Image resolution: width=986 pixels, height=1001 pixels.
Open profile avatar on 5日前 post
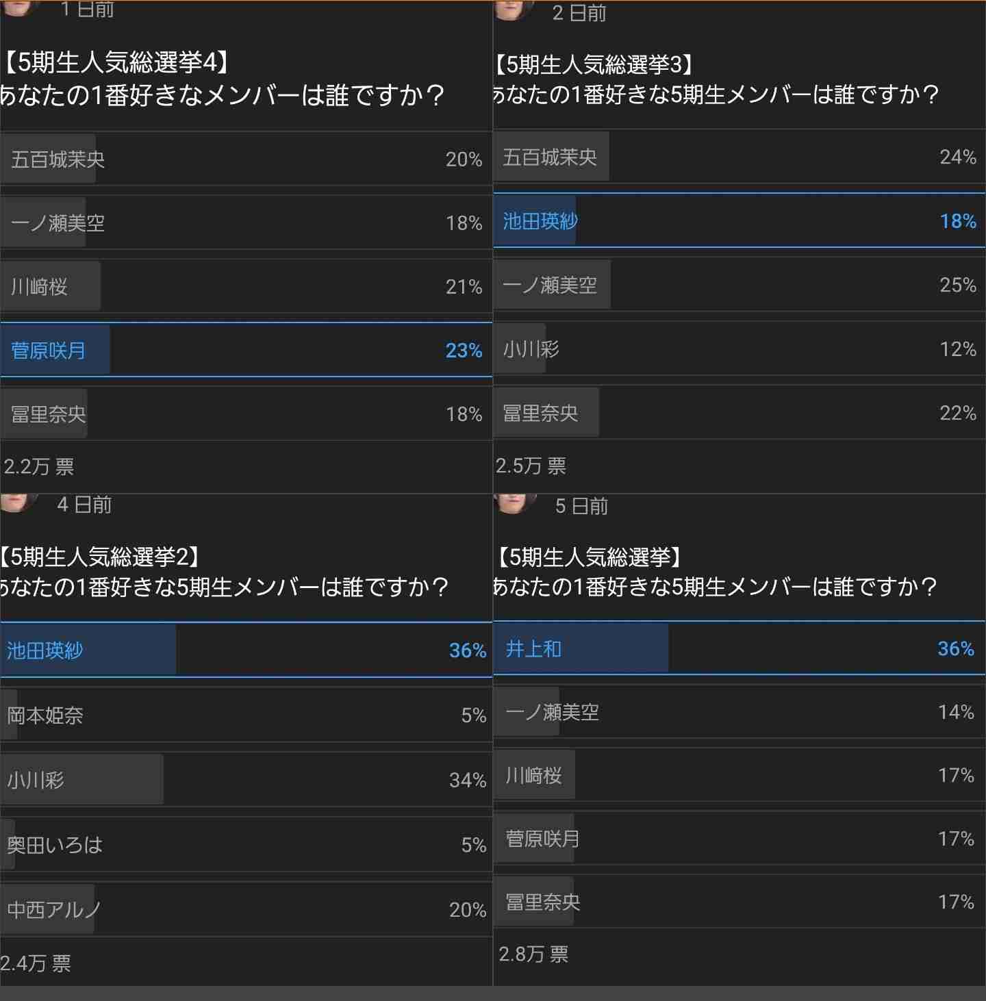coord(516,503)
